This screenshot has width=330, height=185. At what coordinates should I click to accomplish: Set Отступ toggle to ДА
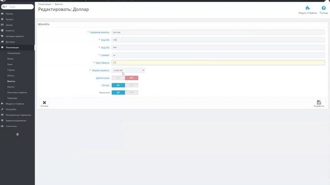pos(118,85)
